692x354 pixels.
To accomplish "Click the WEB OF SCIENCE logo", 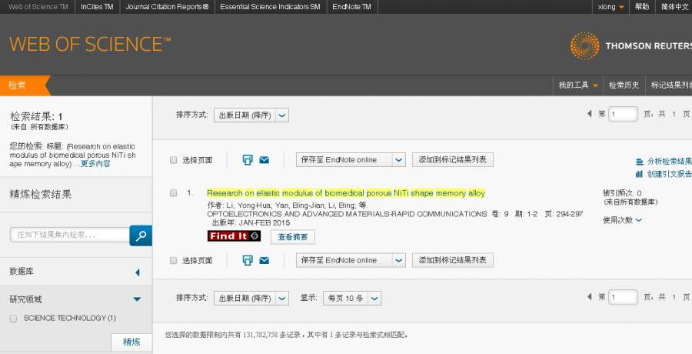I will coord(90,44).
